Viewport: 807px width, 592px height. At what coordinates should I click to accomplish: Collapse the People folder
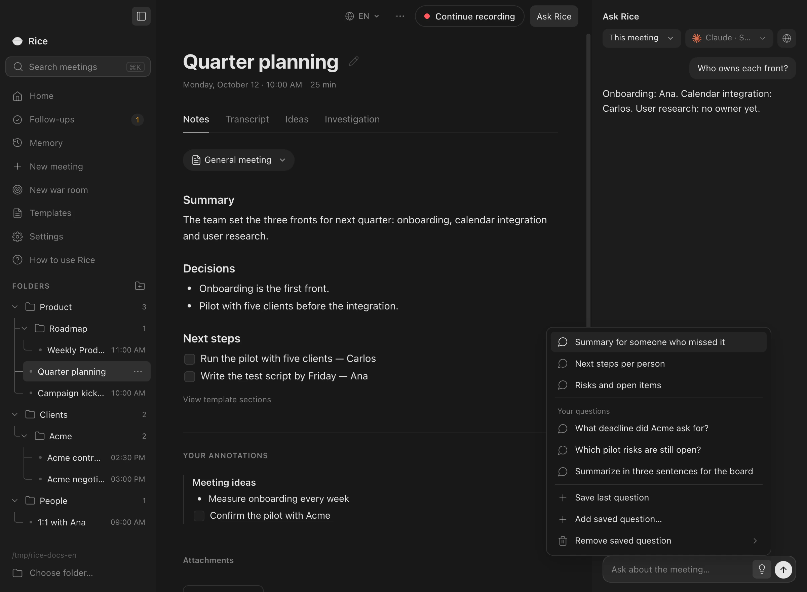tap(15, 500)
